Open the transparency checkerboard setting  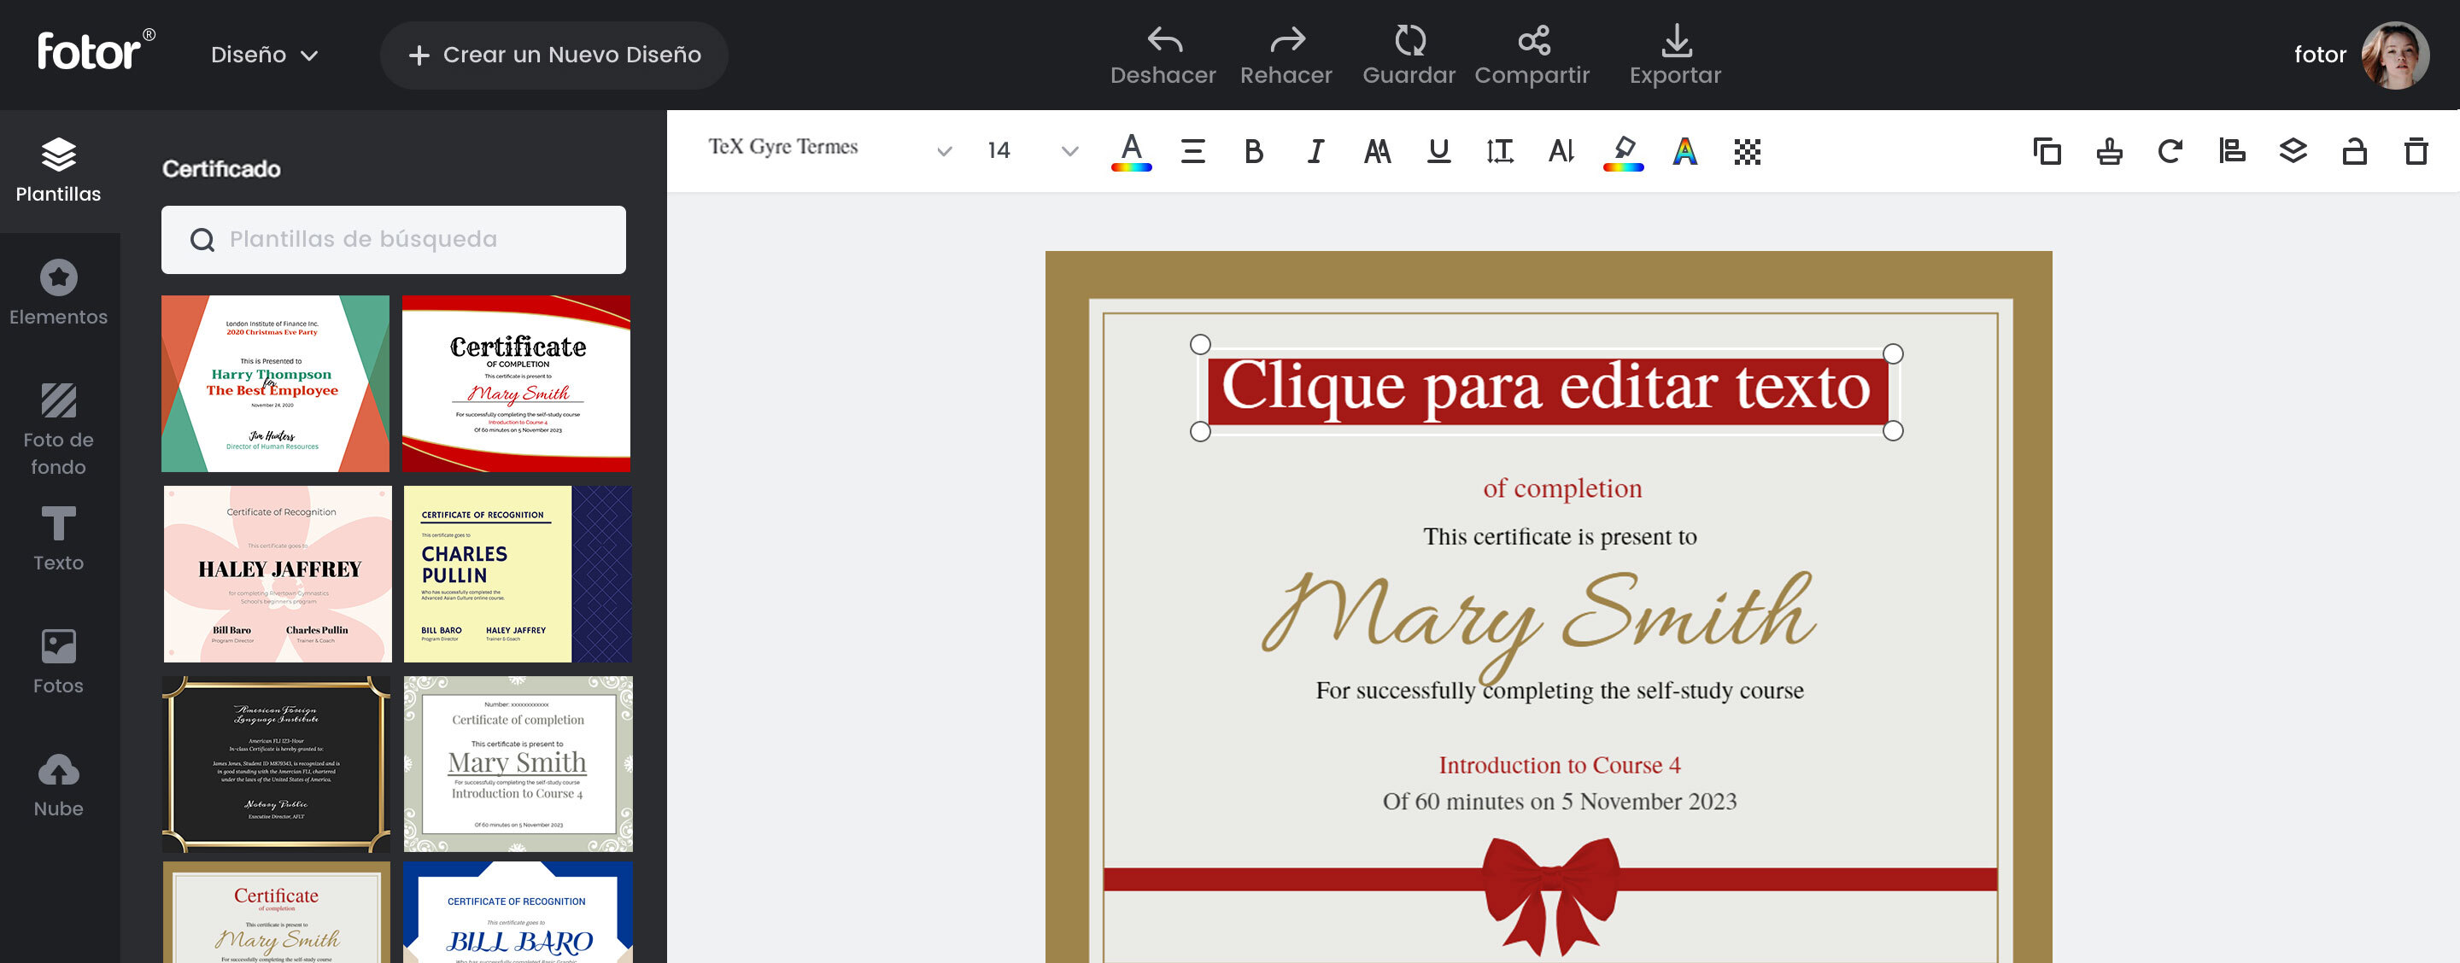(1747, 151)
